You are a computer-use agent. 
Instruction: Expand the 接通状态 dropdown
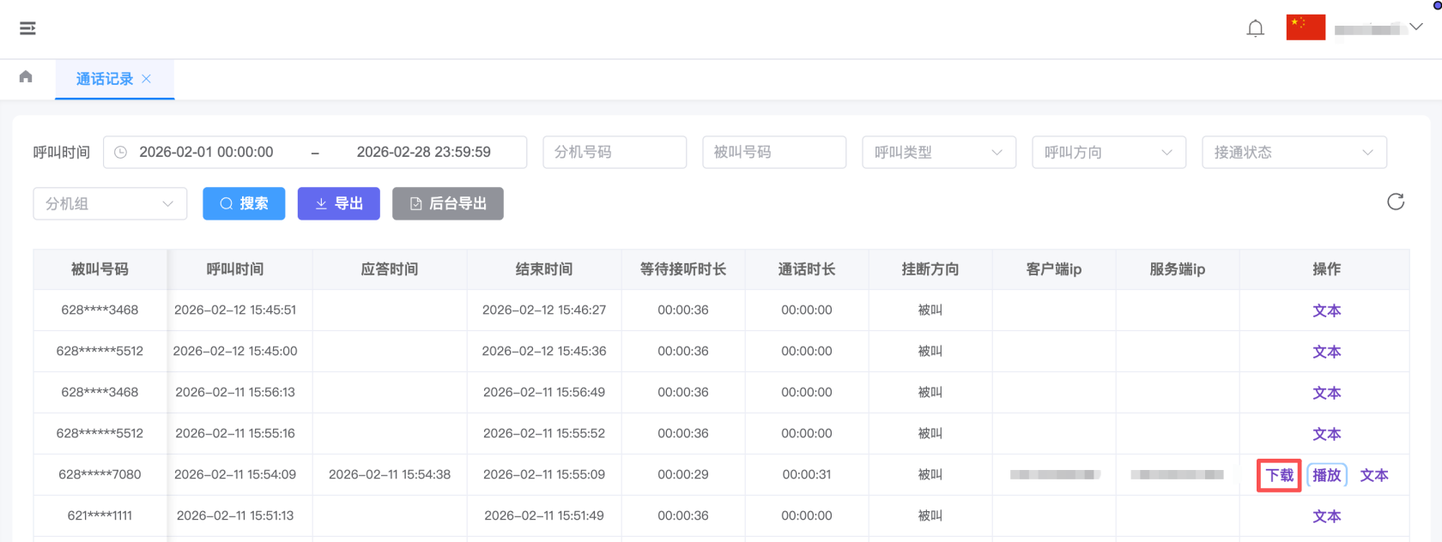1294,153
